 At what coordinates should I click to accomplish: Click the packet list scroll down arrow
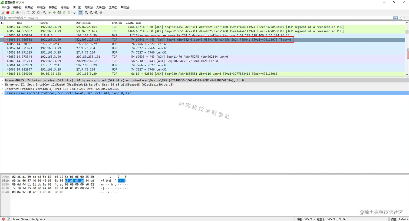(x=407, y=75)
